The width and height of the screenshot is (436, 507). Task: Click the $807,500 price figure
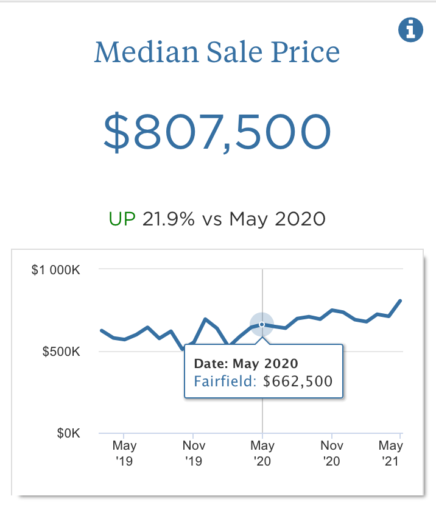(217, 132)
